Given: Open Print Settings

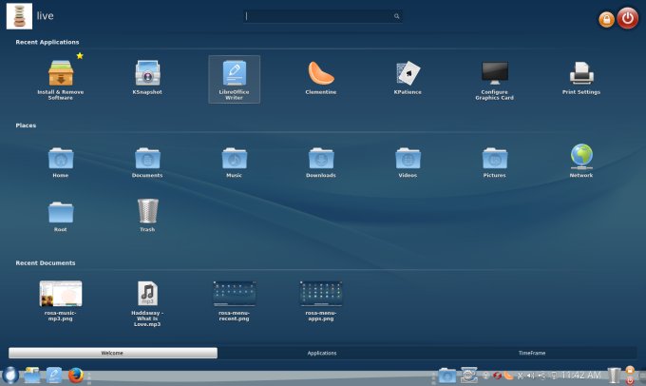Looking at the screenshot, I should (581, 74).
